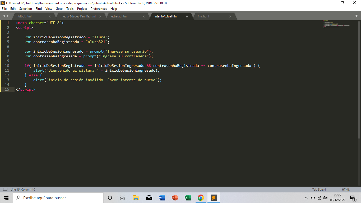
Task: Click the Sublime Text title bar icon
Action: (3, 3)
